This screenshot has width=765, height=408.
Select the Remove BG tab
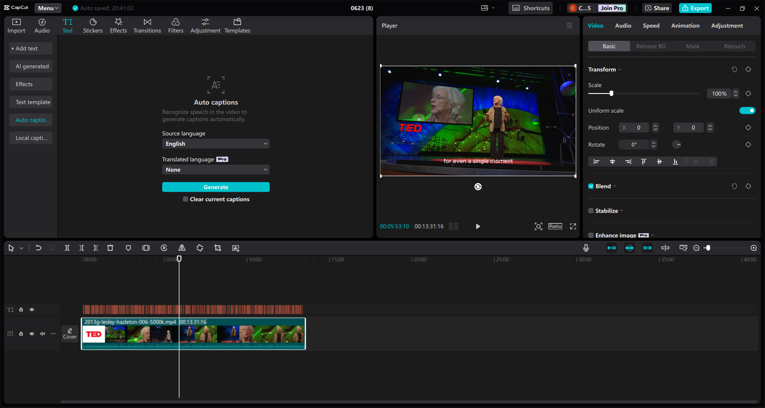651,46
